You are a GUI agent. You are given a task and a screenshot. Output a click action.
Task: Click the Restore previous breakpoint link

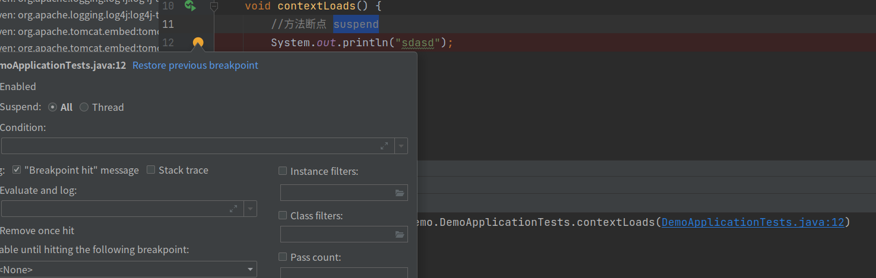[195, 65]
